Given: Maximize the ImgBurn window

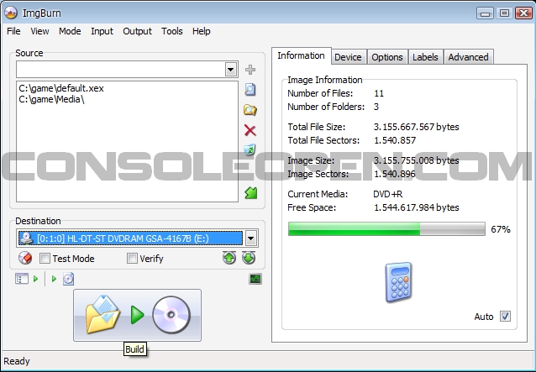Looking at the screenshot, I should [504, 13].
